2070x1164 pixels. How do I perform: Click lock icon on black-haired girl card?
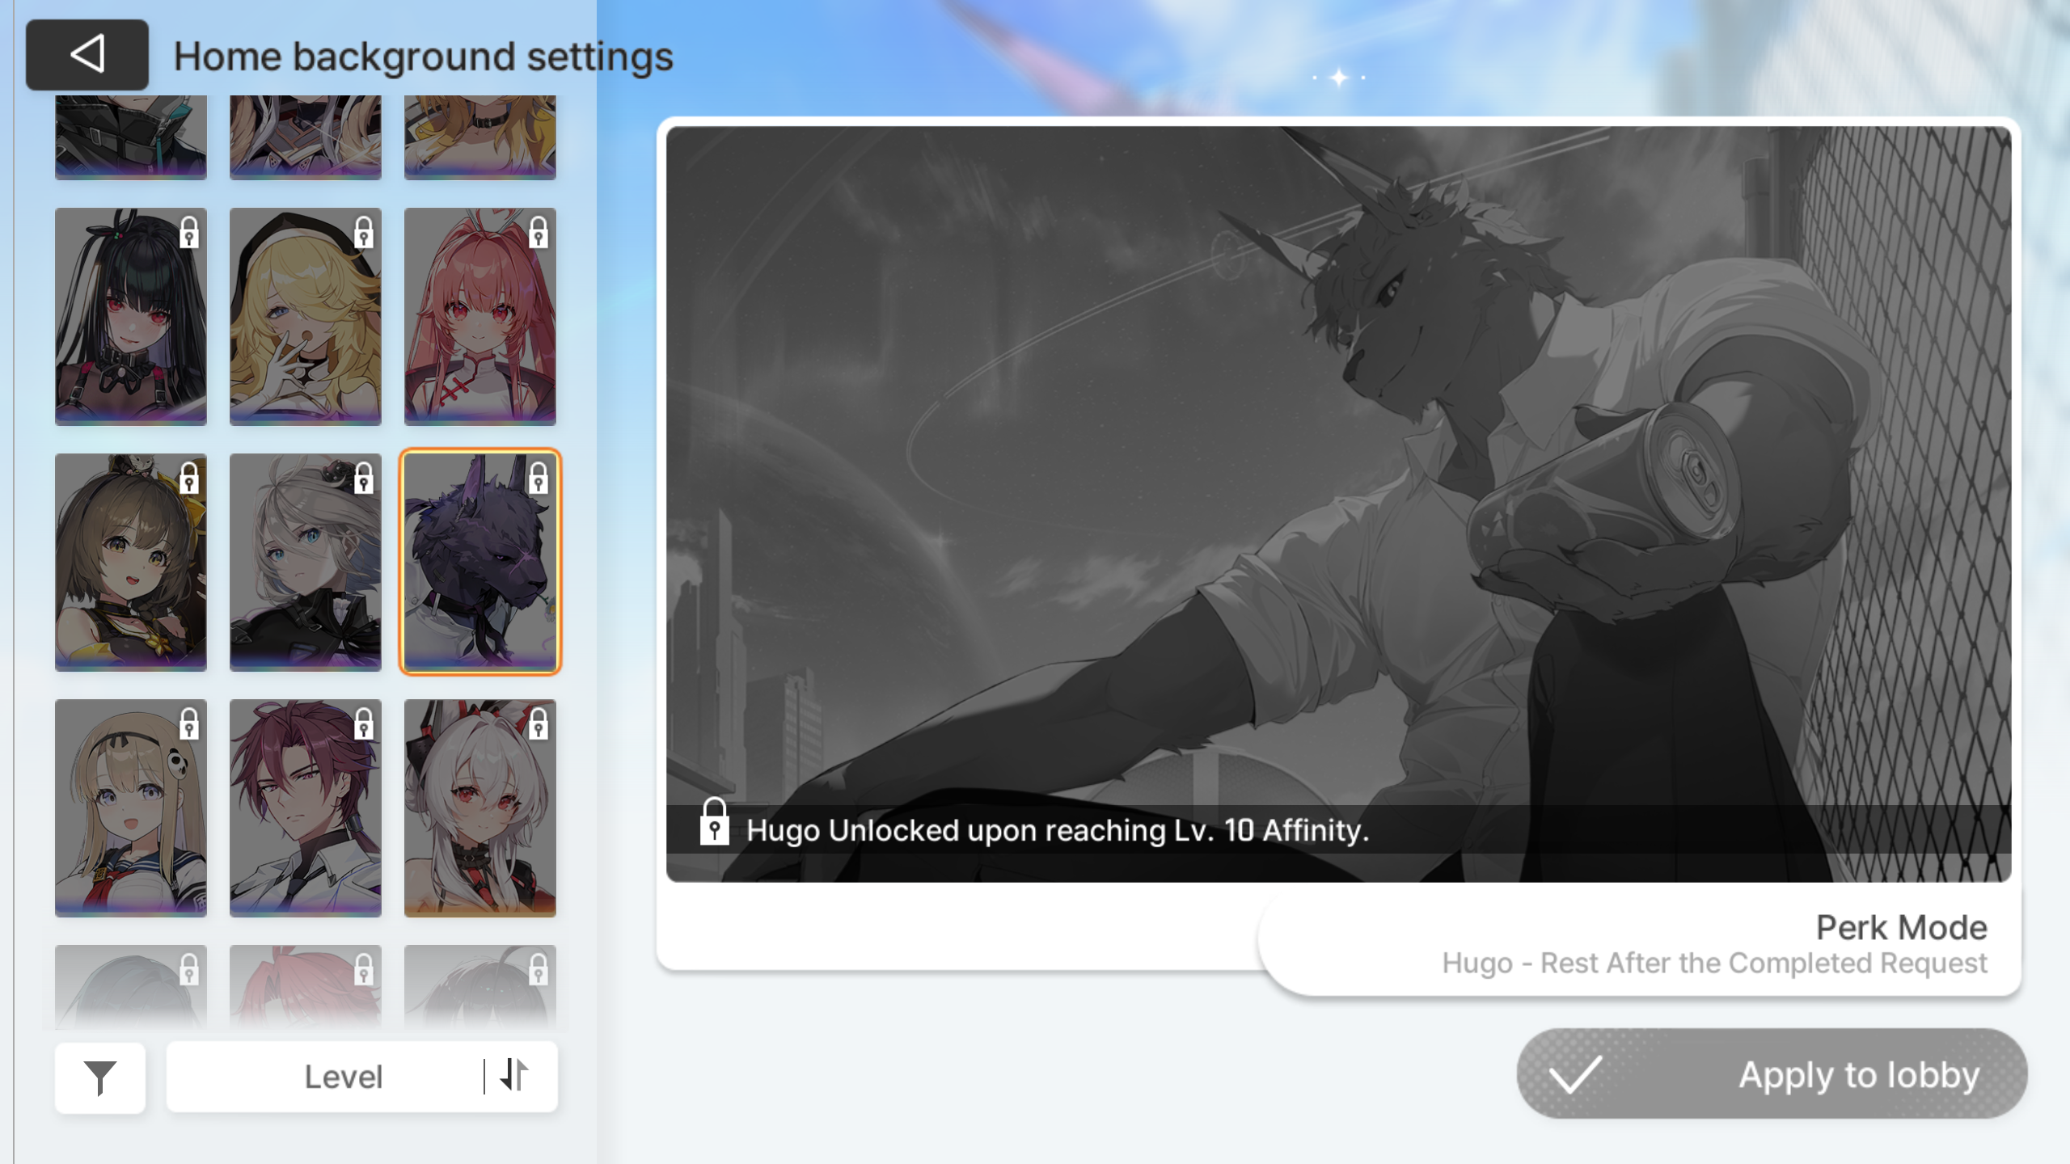[189, 233]
